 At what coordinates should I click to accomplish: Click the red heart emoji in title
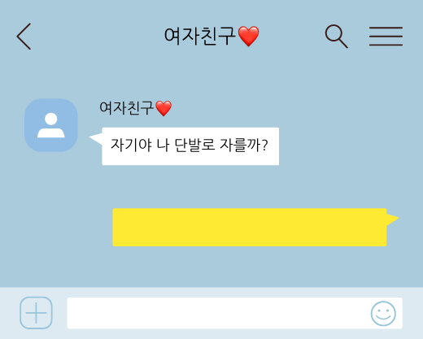click(x=248, y=37)
